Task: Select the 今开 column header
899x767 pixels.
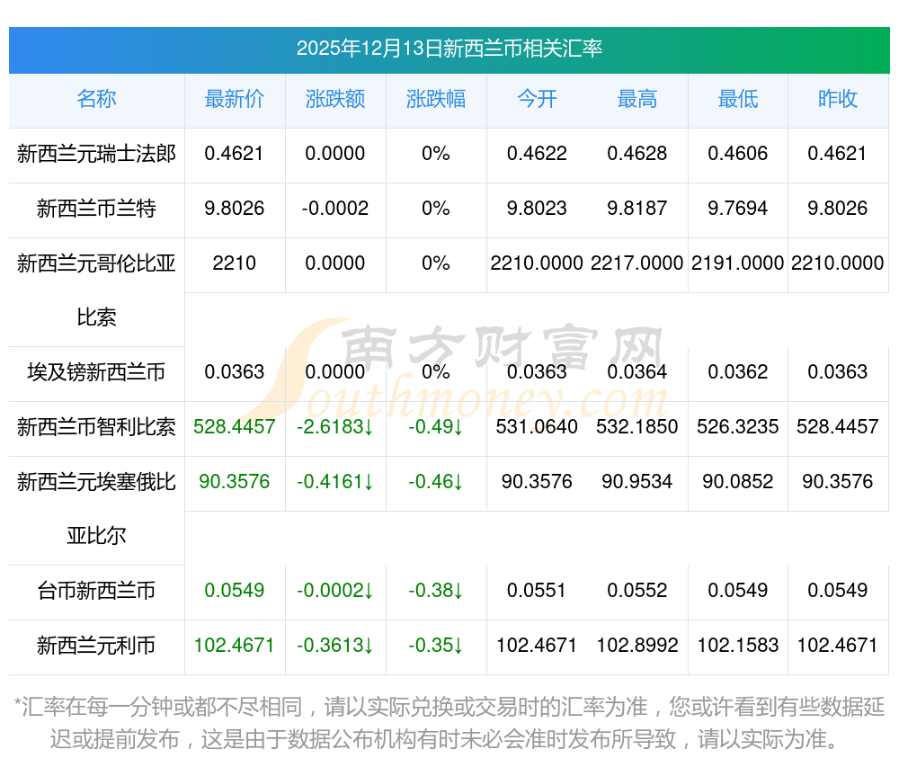Action: coord(537,99)
